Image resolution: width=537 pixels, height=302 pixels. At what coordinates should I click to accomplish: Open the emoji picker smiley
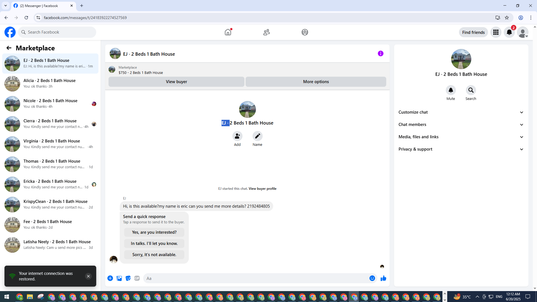click(372, 278)
